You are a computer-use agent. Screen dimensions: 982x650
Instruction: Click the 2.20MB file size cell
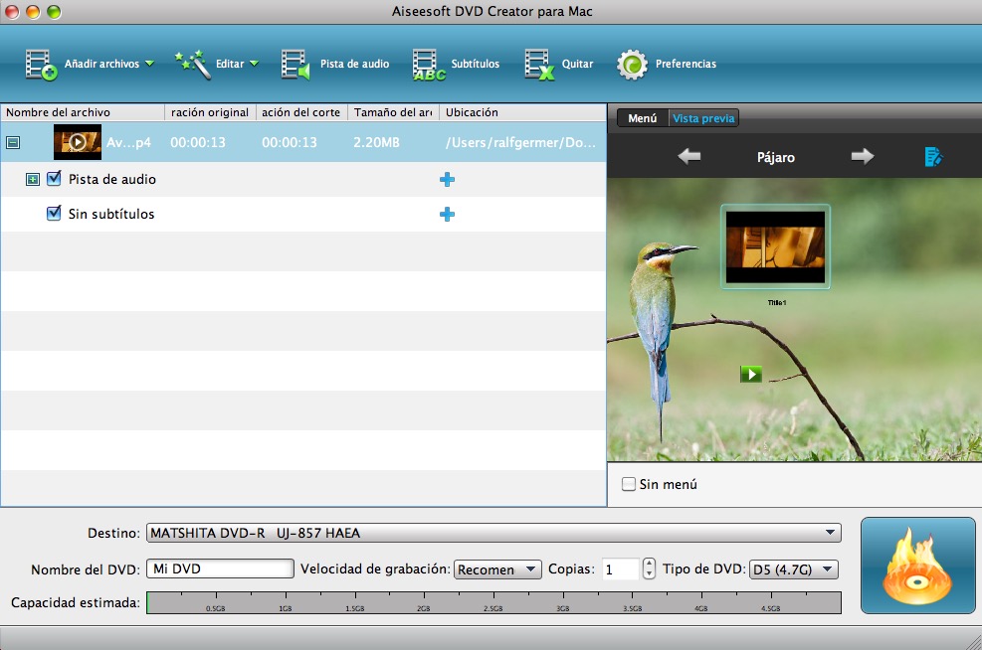point(376,143)
